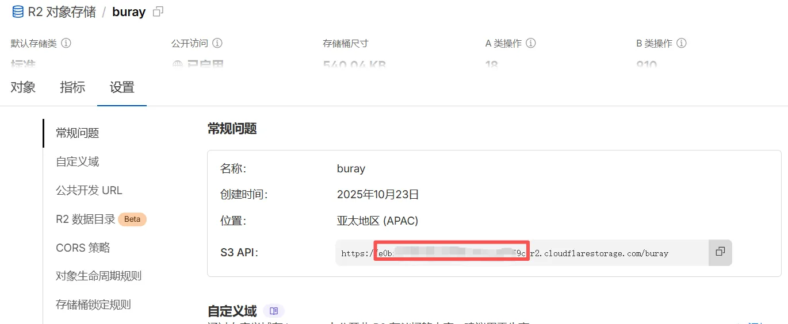Viewport: 788px width, 324px height.
Task: Click the S3 API URL field
Action: tap(522, 253)
